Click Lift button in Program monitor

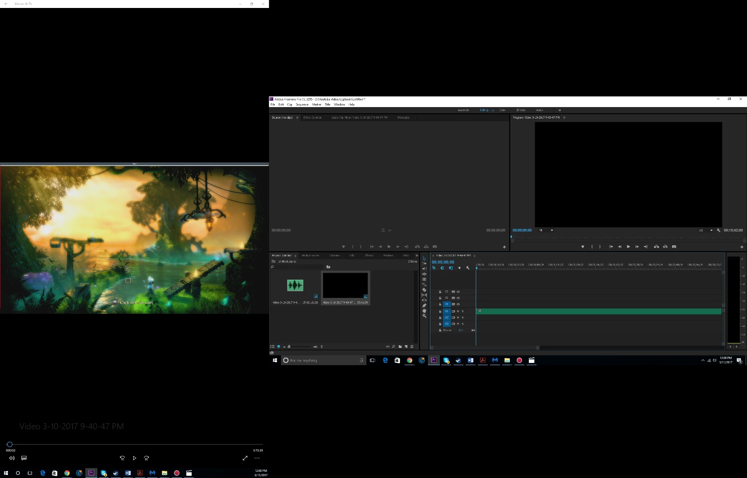(656, 247)
